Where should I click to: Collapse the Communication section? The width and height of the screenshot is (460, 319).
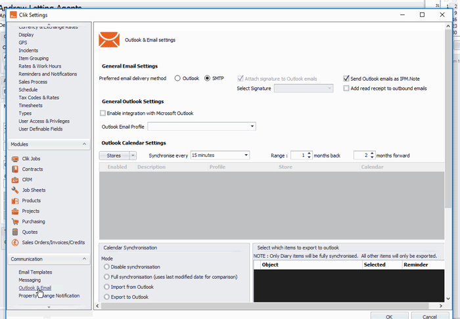[84, 259]
